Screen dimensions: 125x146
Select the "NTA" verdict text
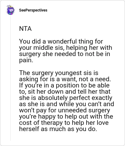tap(25, 29)
